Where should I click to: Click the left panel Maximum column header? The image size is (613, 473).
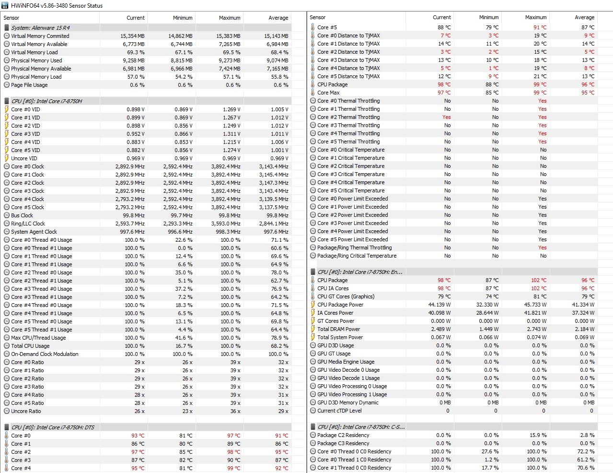[230, 18]
